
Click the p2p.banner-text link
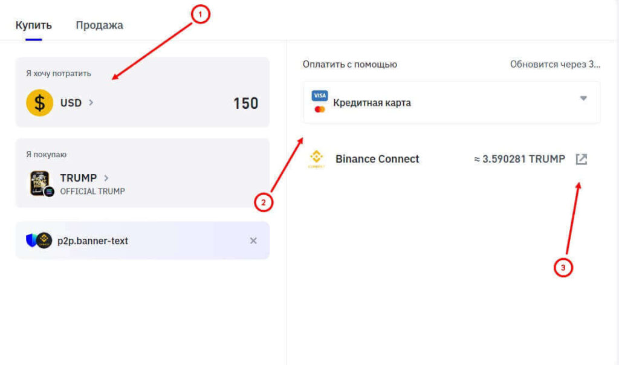pos(92,241)
